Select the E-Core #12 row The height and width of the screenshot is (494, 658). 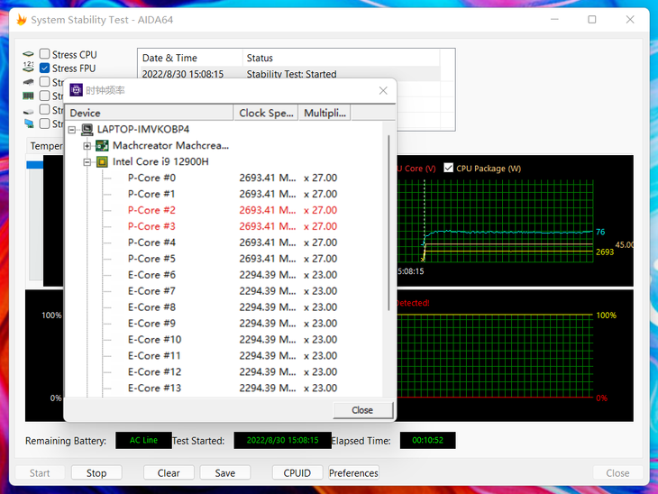[224, 372]
